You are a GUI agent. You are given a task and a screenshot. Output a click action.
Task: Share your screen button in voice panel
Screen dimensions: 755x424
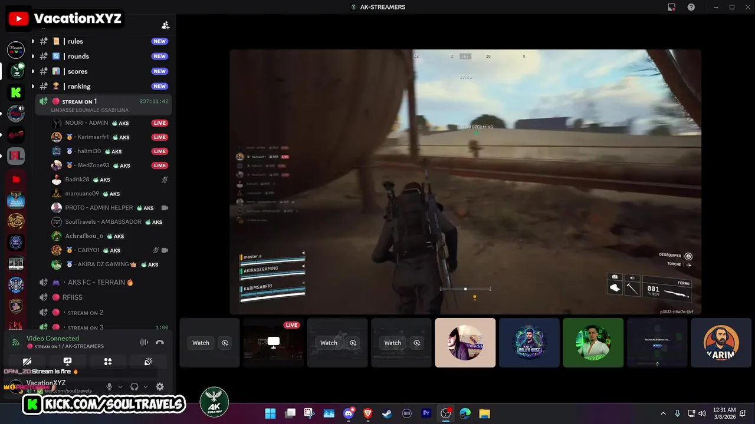click(x=67, y=362)
